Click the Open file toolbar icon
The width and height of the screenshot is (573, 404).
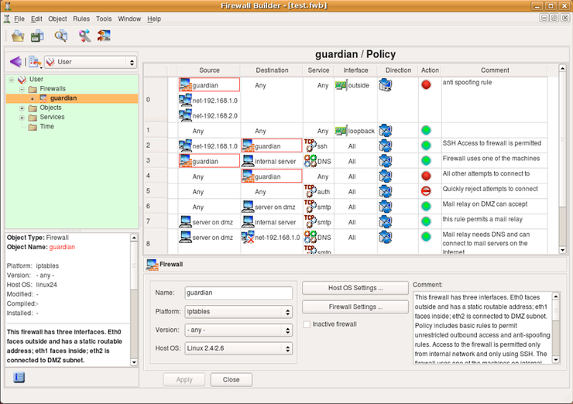(x=18, y=36)
